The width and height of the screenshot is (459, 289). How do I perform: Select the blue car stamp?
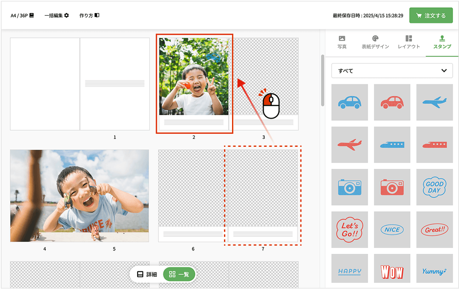pyautogui.click(x=349, y=102)
